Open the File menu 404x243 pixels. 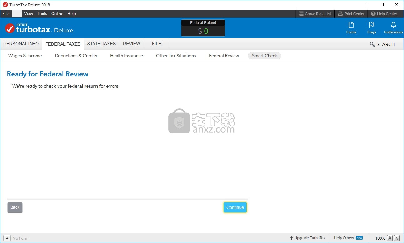tap(6, 14)
